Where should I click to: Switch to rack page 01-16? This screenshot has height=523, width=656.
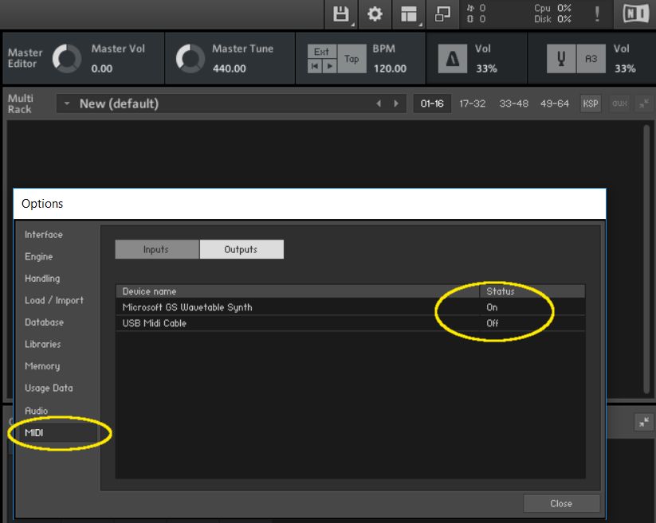pyautogui.click(x=432, y=103)
